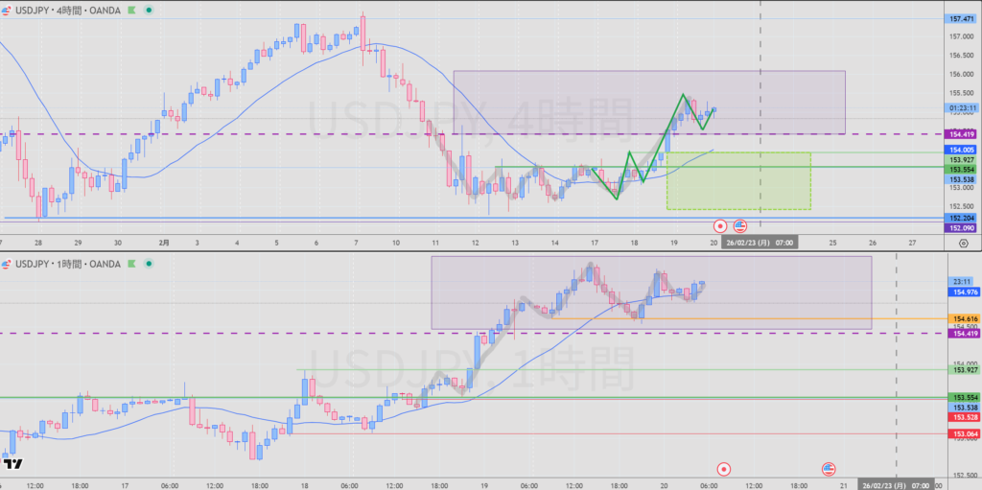Click the TradingView logo
The width and height of the screenshot is (982, 490).
13,464
